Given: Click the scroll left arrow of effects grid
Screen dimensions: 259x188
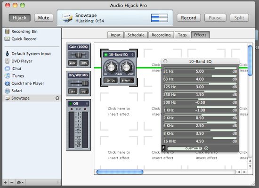Looking at the screenshot, I should tap(239, 172).
